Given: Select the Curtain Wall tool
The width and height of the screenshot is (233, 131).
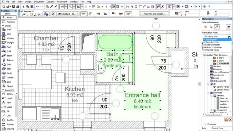Looking at the screenshot, I should coord(9,78).
